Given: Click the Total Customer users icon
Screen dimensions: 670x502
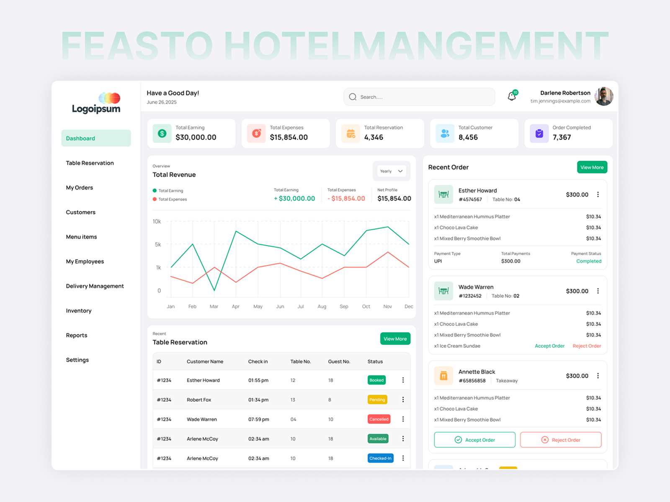Looking at the screenshot, I should 444,133.
